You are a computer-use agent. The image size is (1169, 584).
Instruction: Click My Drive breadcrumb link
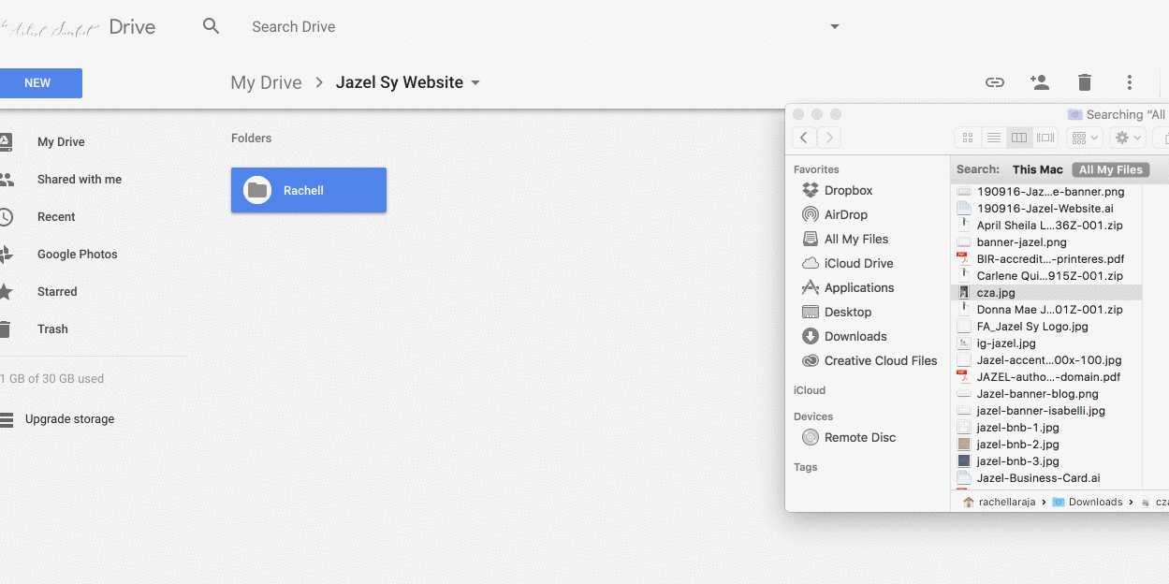(266, 82)
